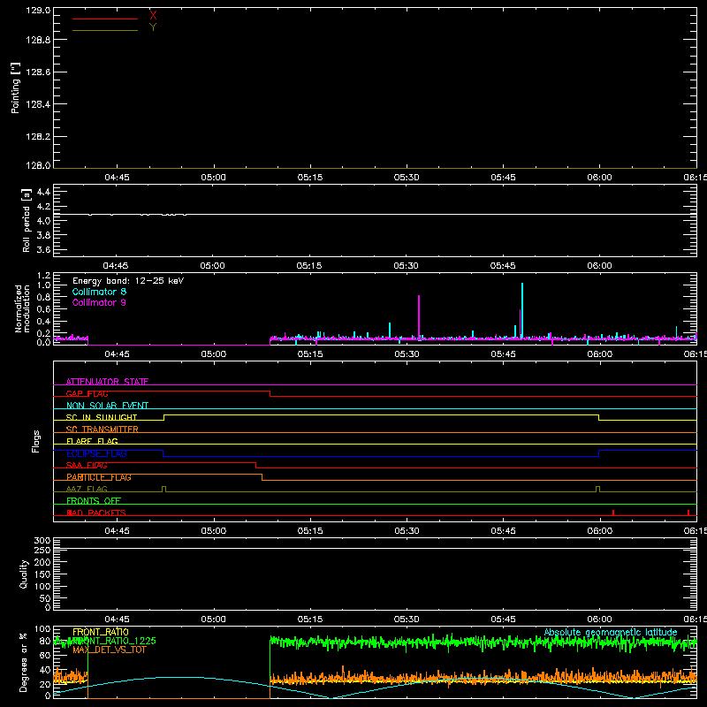This screenshot has width=707, height=707.
Task: Click "04:45" time label under Quality panel
Action: [x=117, y=620]
